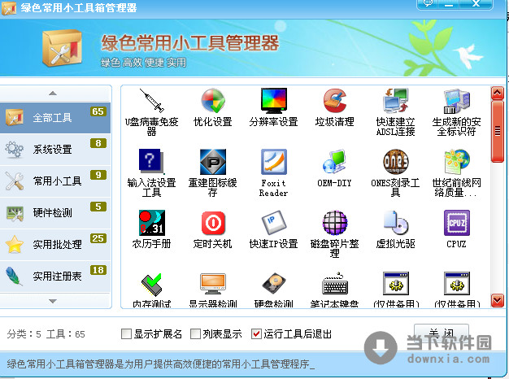Open 快速IP设置 tool
Image resolution: width=509 pixels, height=379 pixels.
point(274,229)
